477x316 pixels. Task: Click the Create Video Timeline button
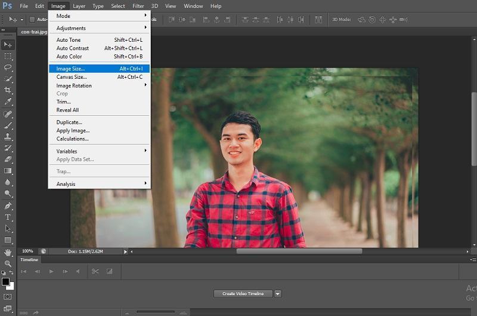coord(243,294)
